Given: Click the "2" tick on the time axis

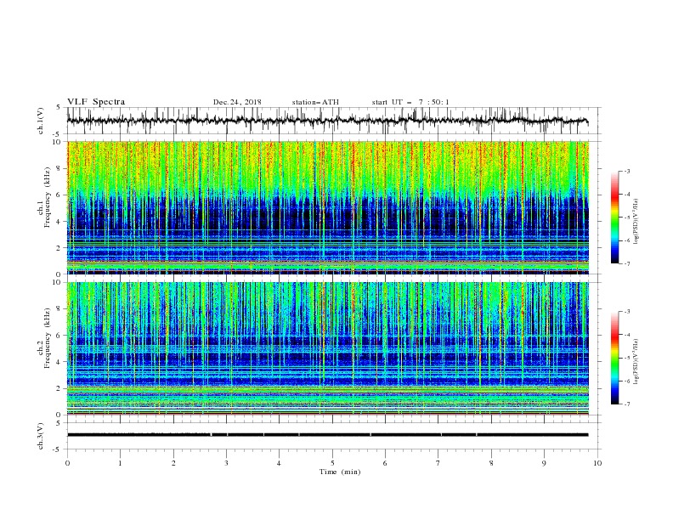Looking at the screenshot, I should point(173,463).
